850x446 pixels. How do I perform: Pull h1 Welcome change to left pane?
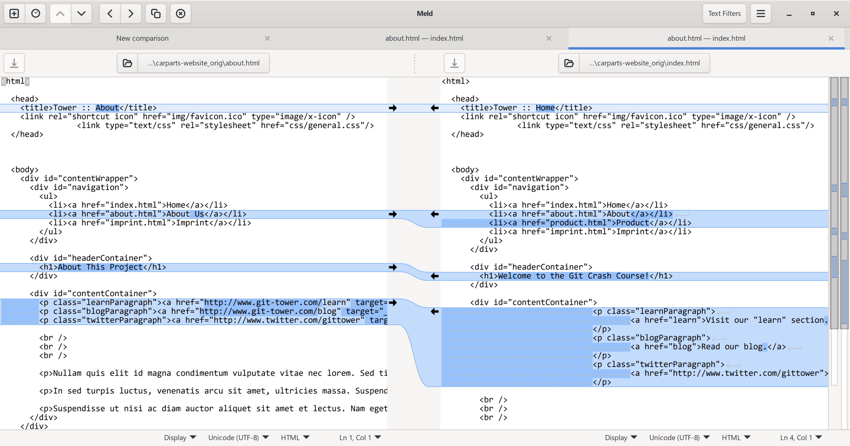point(435,276)
